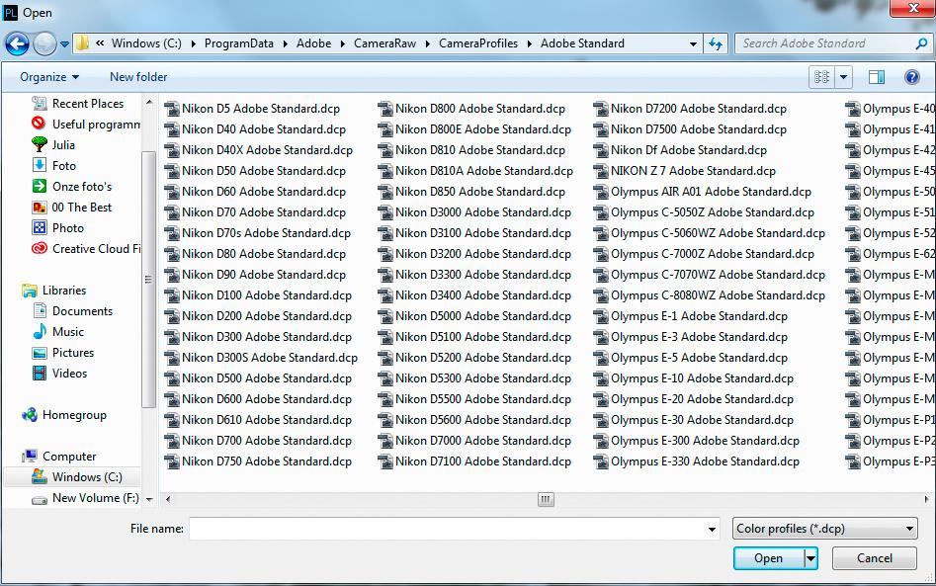Click the Search Adobe Standard box
936x586 pixels.
coord(826,43)
